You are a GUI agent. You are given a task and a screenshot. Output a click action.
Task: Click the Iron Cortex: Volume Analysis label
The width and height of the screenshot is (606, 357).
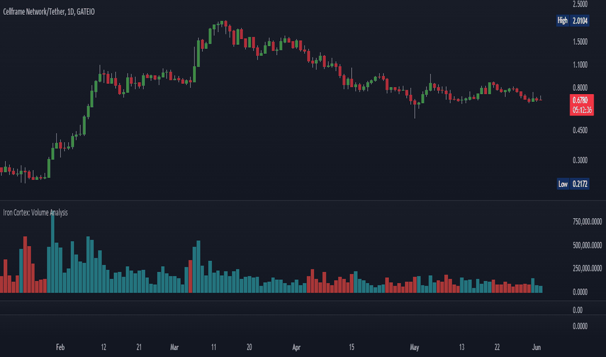[x=35, y=213]
